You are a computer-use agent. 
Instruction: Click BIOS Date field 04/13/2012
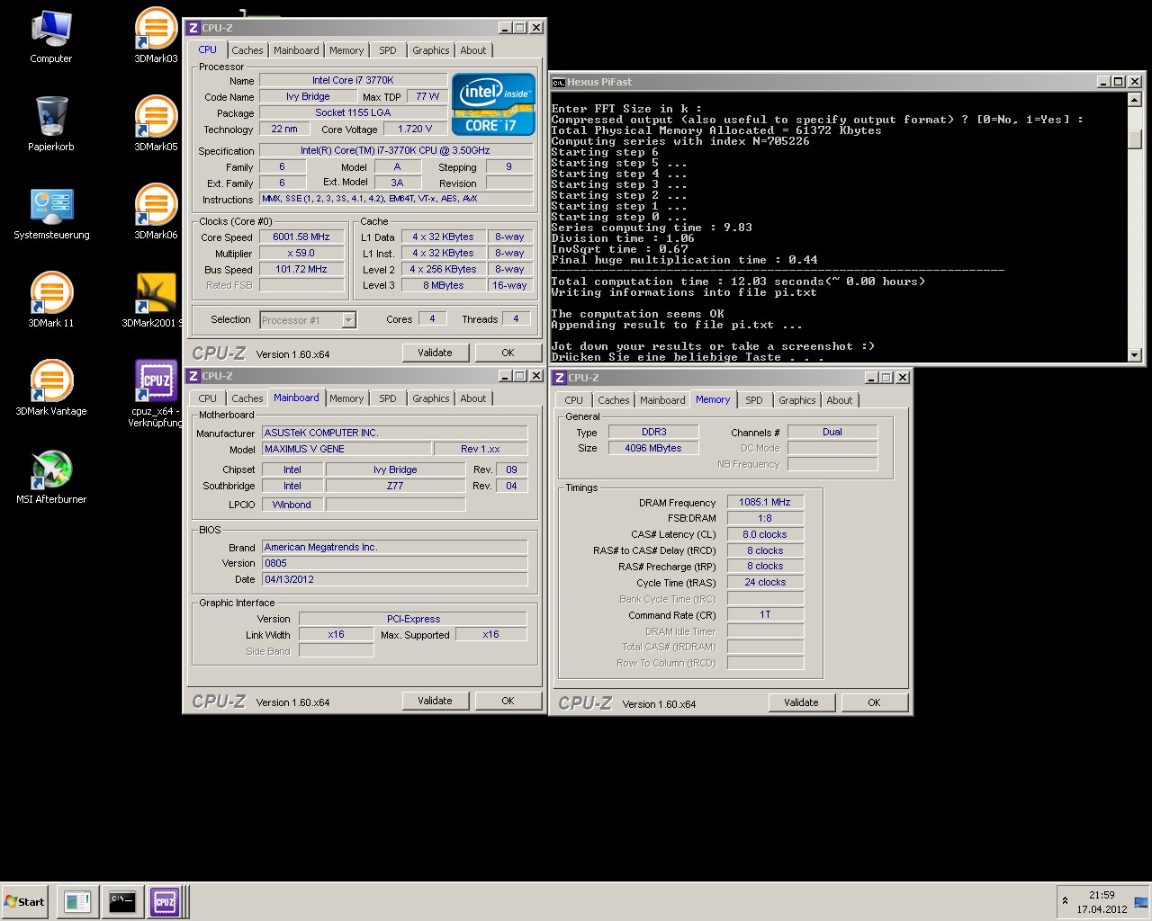[x=394, y=579]
